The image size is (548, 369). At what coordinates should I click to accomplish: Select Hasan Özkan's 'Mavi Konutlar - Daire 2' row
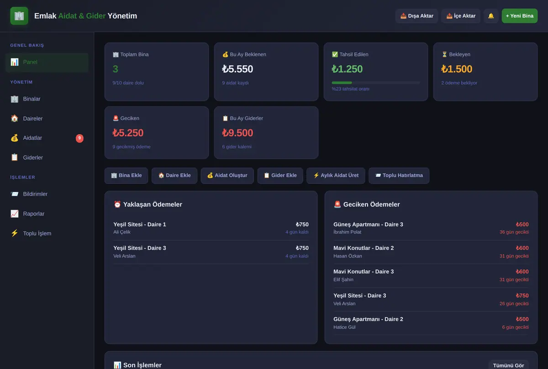[431, 252]
